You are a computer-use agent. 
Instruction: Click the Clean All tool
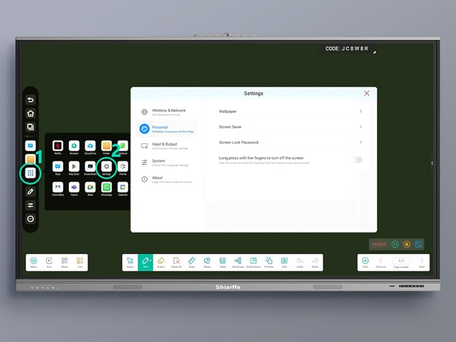[x=176, y=262]
